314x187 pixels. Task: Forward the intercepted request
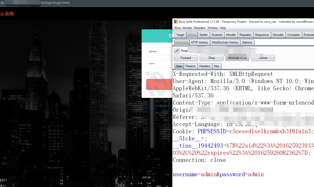pos(186,58)
